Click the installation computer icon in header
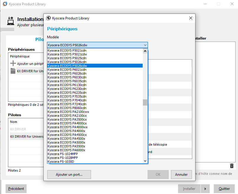238x194 pixels. (x=11, y=21)
